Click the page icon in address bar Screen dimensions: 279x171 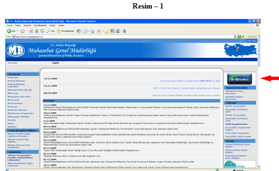click(14, 37)
